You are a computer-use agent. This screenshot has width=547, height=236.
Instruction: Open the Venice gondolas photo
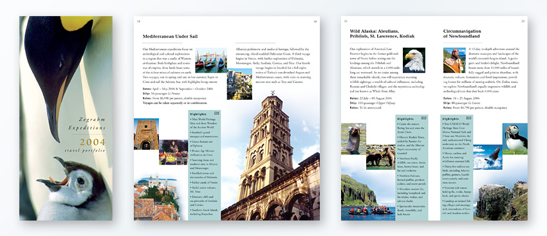click(210, 60)
